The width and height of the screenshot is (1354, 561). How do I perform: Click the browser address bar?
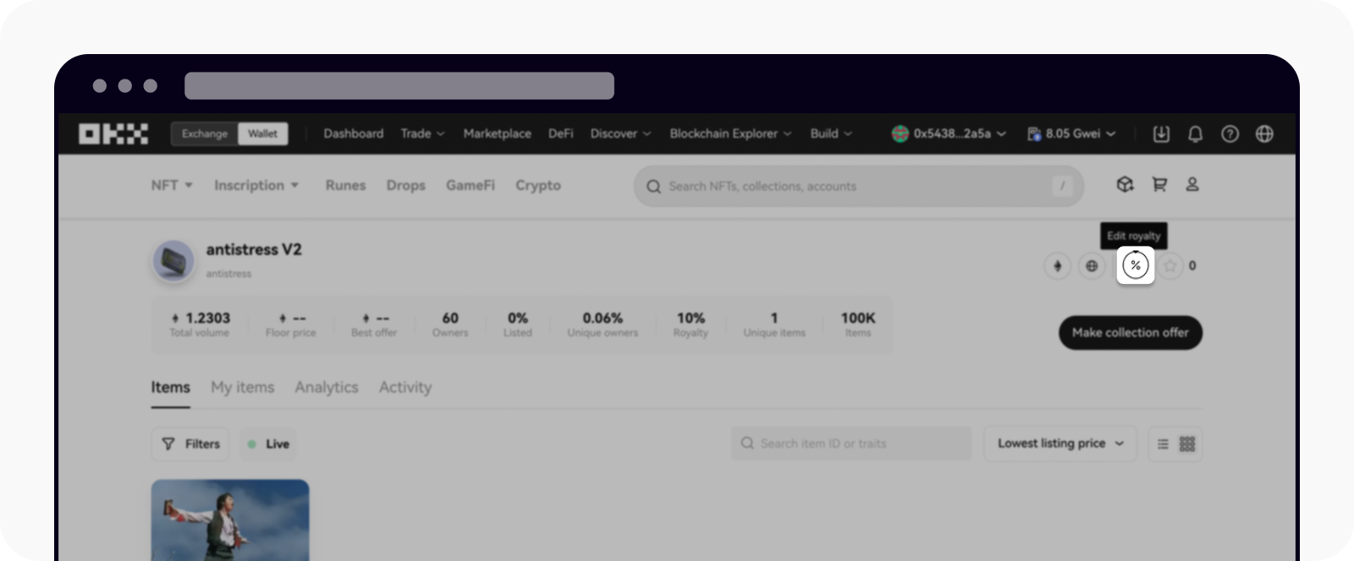[399, 86]
